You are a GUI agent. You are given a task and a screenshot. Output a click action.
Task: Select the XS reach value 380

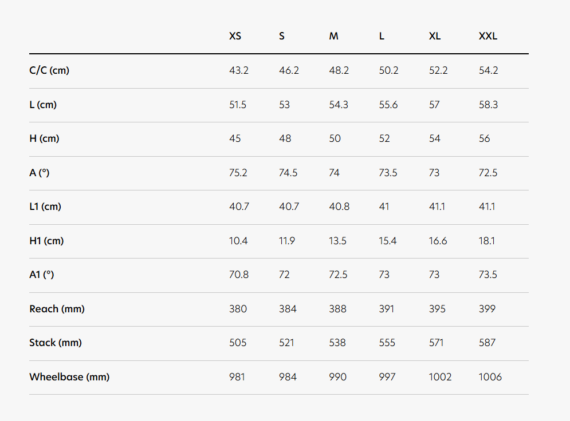point(238,309)
